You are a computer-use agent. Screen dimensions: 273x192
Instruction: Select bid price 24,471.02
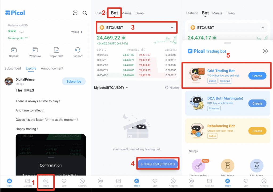pyautogui.click(x=129, y=55)
